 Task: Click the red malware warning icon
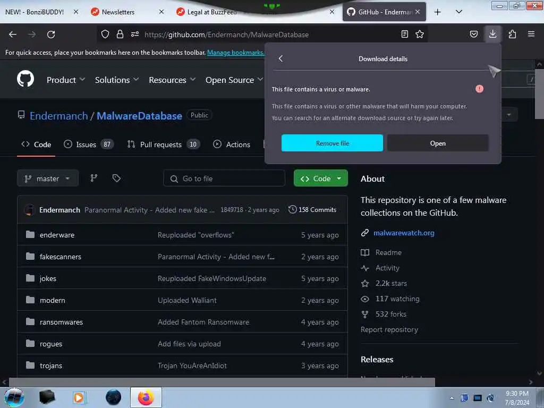tap(480, 89)
